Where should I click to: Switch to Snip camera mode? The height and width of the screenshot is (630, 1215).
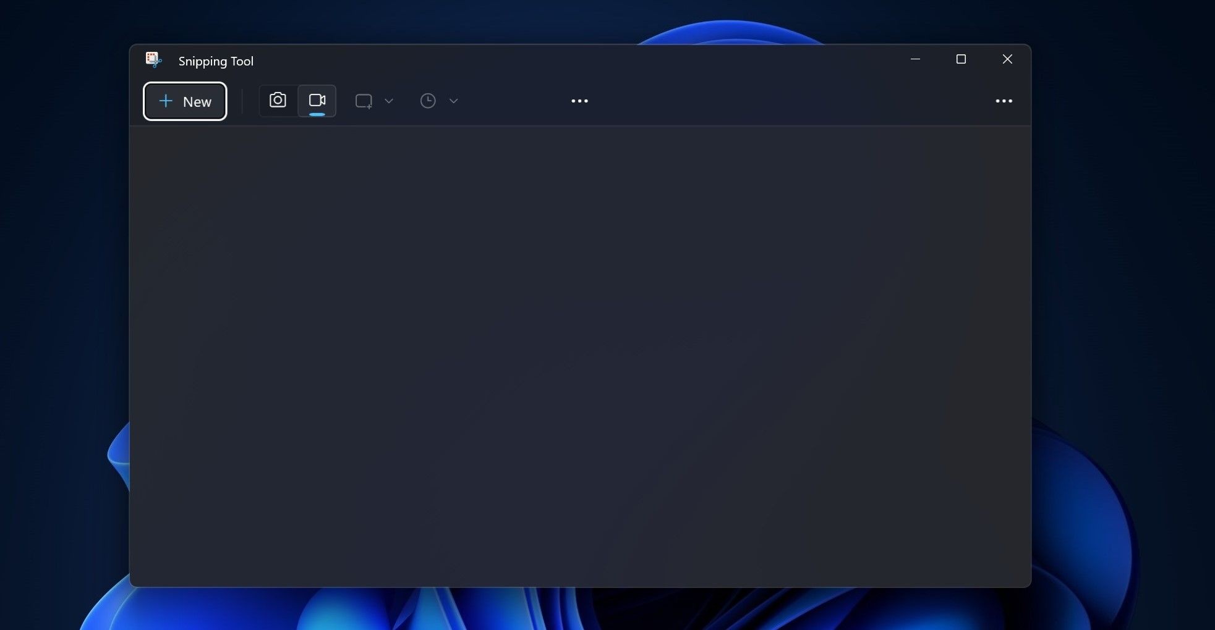pyautogui.click(x=278, y=101)
